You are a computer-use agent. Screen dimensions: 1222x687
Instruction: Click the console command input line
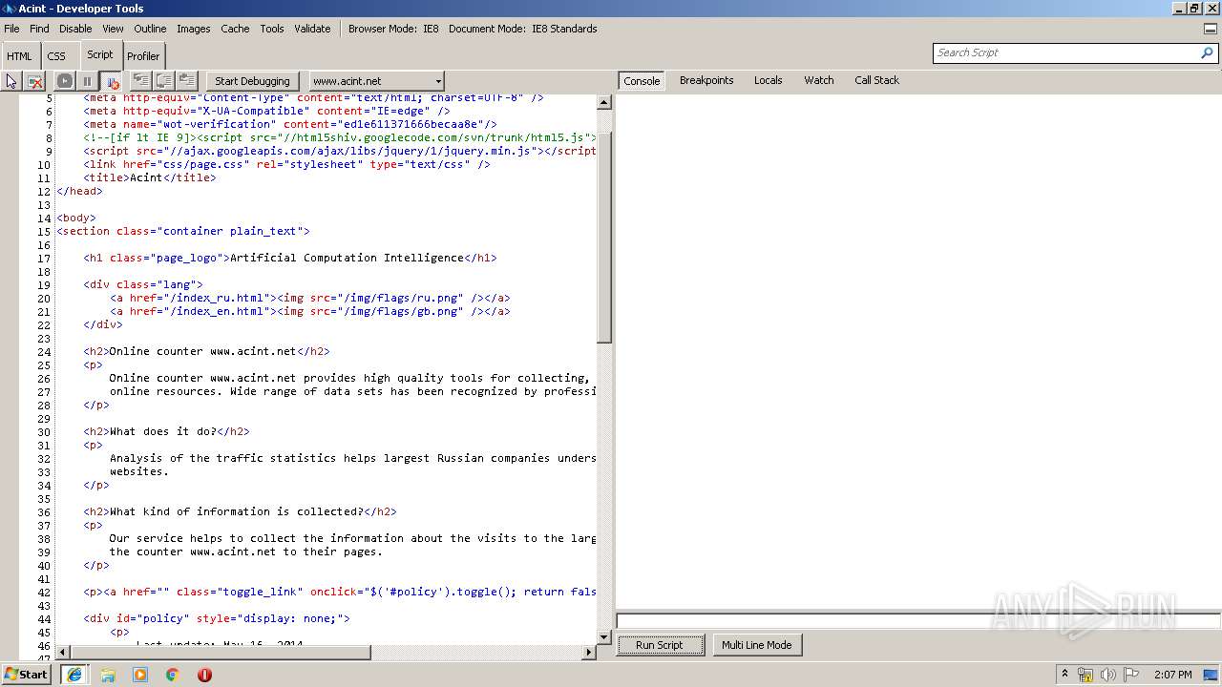click(918, 621)
